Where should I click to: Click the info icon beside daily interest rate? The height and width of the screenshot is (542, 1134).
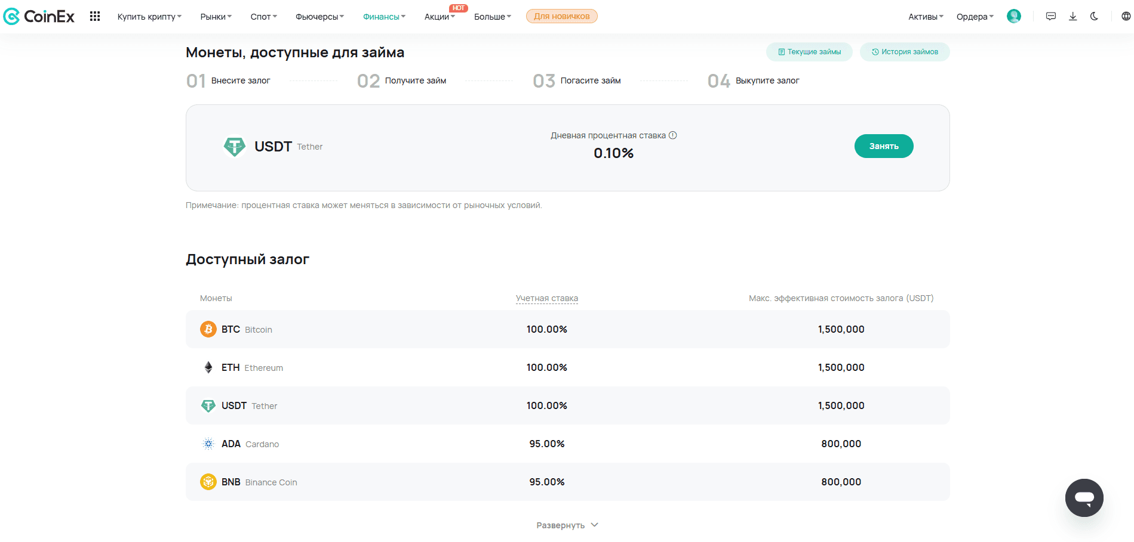(x=673, y=135)
